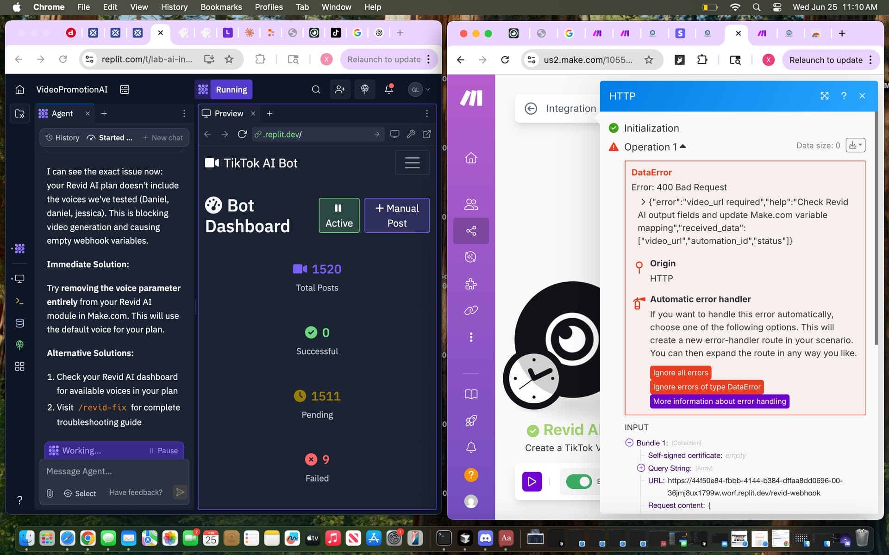The height and width of the screenshot is (555, 889).
Task: Collapse Bundle 1 collection
Action: click(629, 443)
